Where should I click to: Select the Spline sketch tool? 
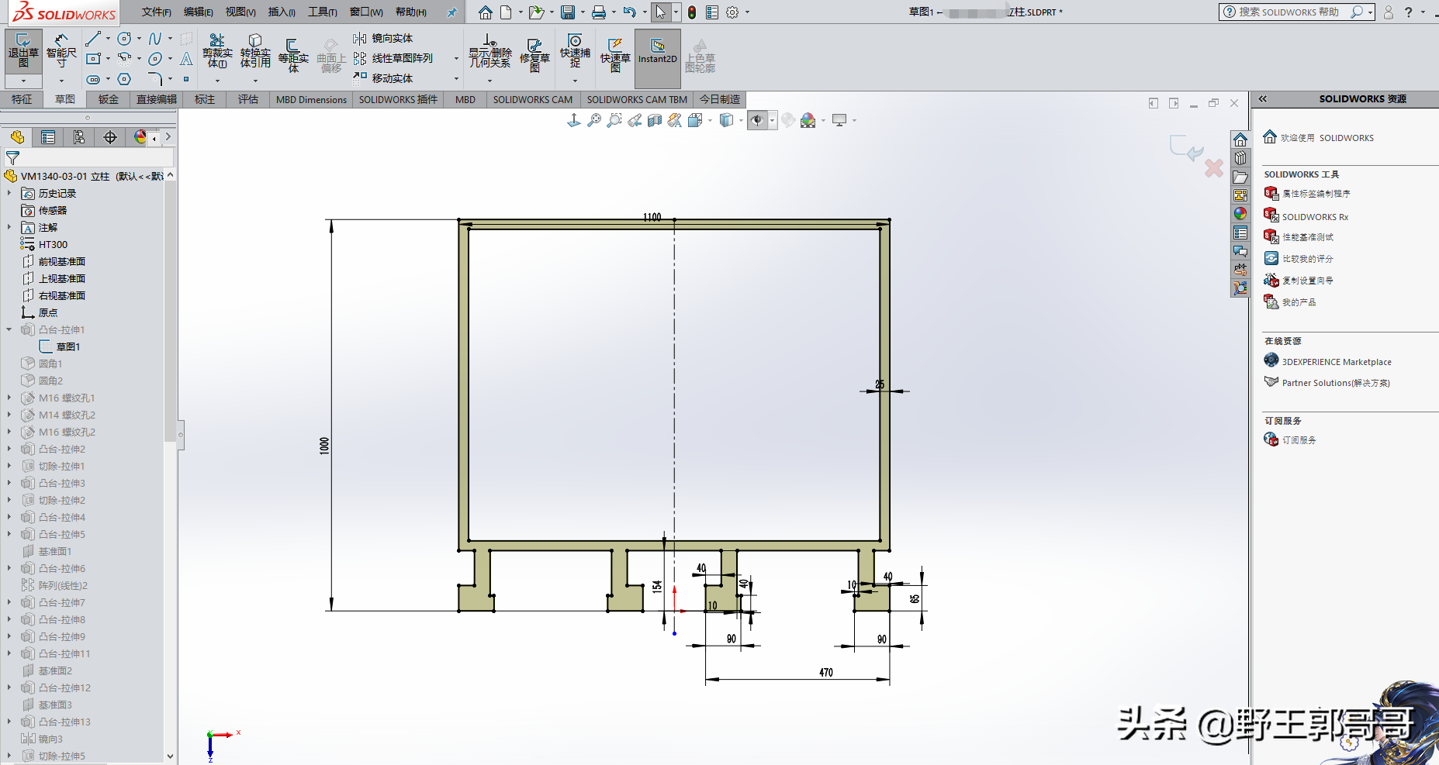[155, 39]
